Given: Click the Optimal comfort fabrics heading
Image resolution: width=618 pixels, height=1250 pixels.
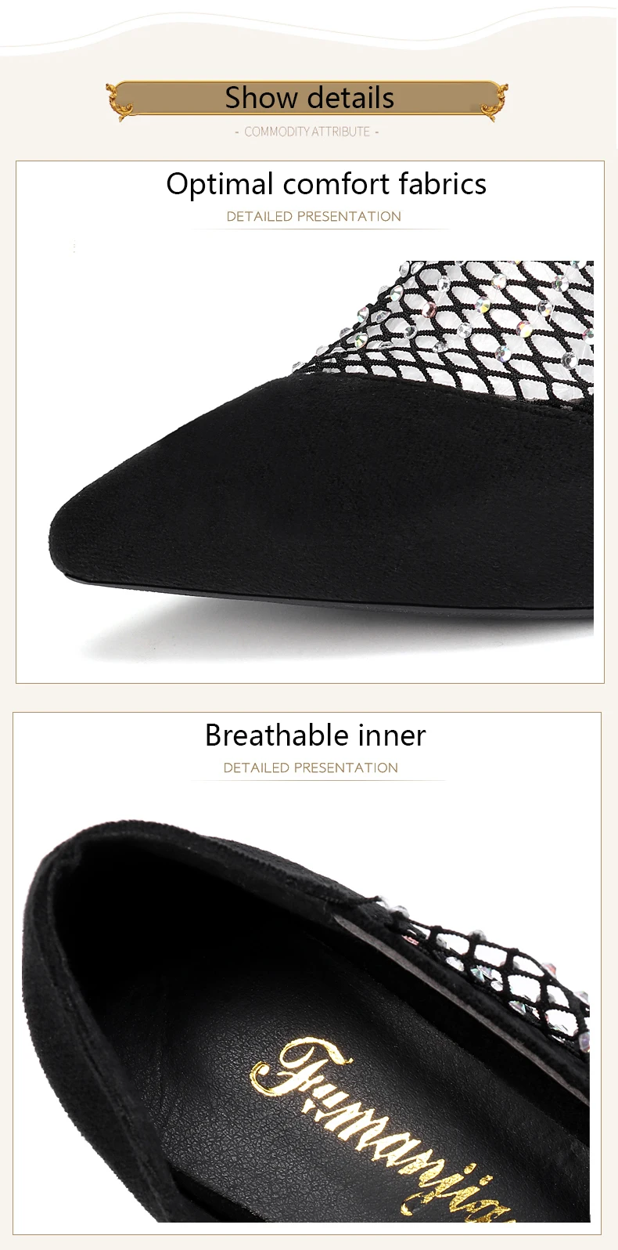Looking at the screenshot, I should coord(326,184).
